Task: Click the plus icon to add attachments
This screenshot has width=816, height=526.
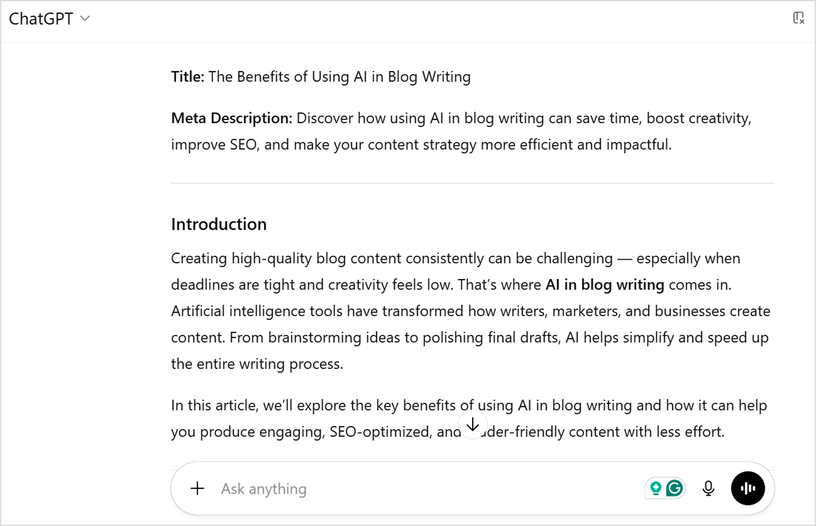Action: tap(197, 488)
